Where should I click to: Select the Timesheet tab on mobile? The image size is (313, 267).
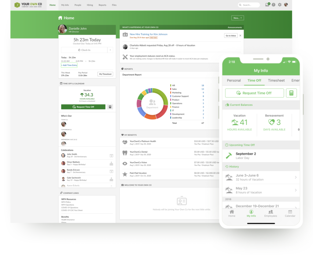click(276, 80)
